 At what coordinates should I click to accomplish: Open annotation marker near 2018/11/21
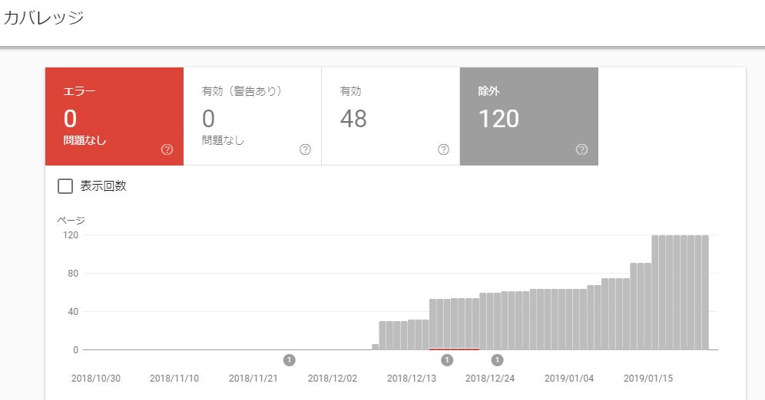coord(290,360)
